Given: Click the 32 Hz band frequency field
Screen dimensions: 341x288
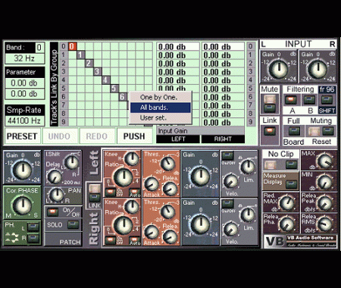Looking at the screenshot, I should click(24, 58).
